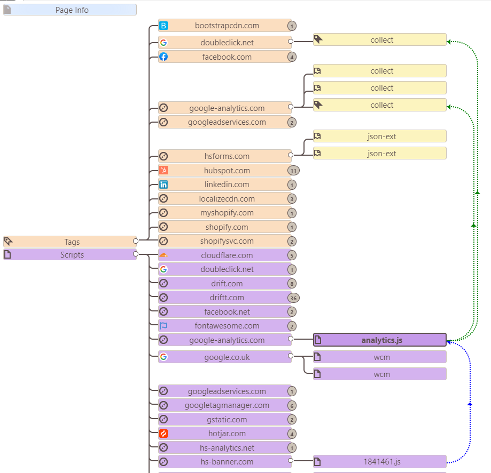Select the 1841461.js script node
The height and width of the screenshot is (473, 491).
380,462
